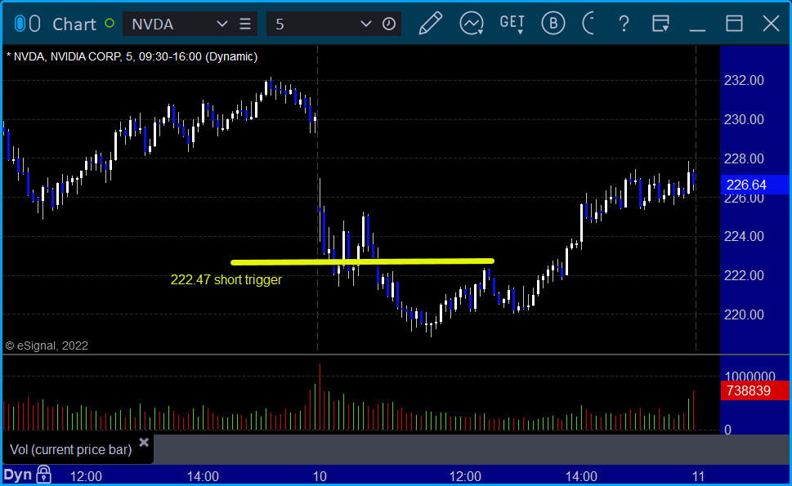Expand the interval dropdown arrow
Image resolution: width=792 pixels, height=486 pixels.
(365, 24)
